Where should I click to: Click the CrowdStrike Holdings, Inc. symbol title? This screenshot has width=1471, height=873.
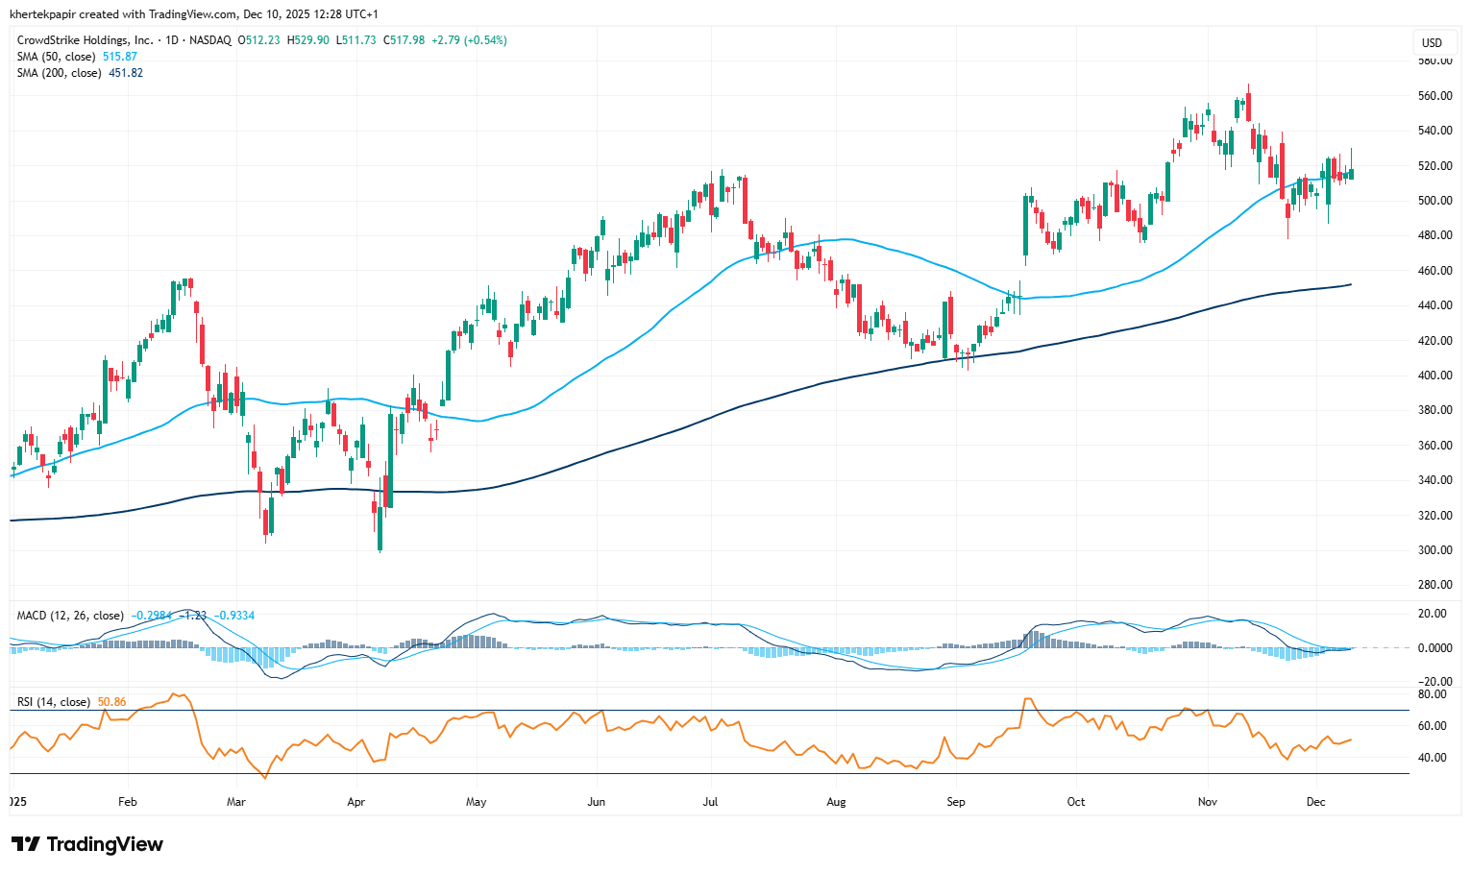[x=85, y=40]
